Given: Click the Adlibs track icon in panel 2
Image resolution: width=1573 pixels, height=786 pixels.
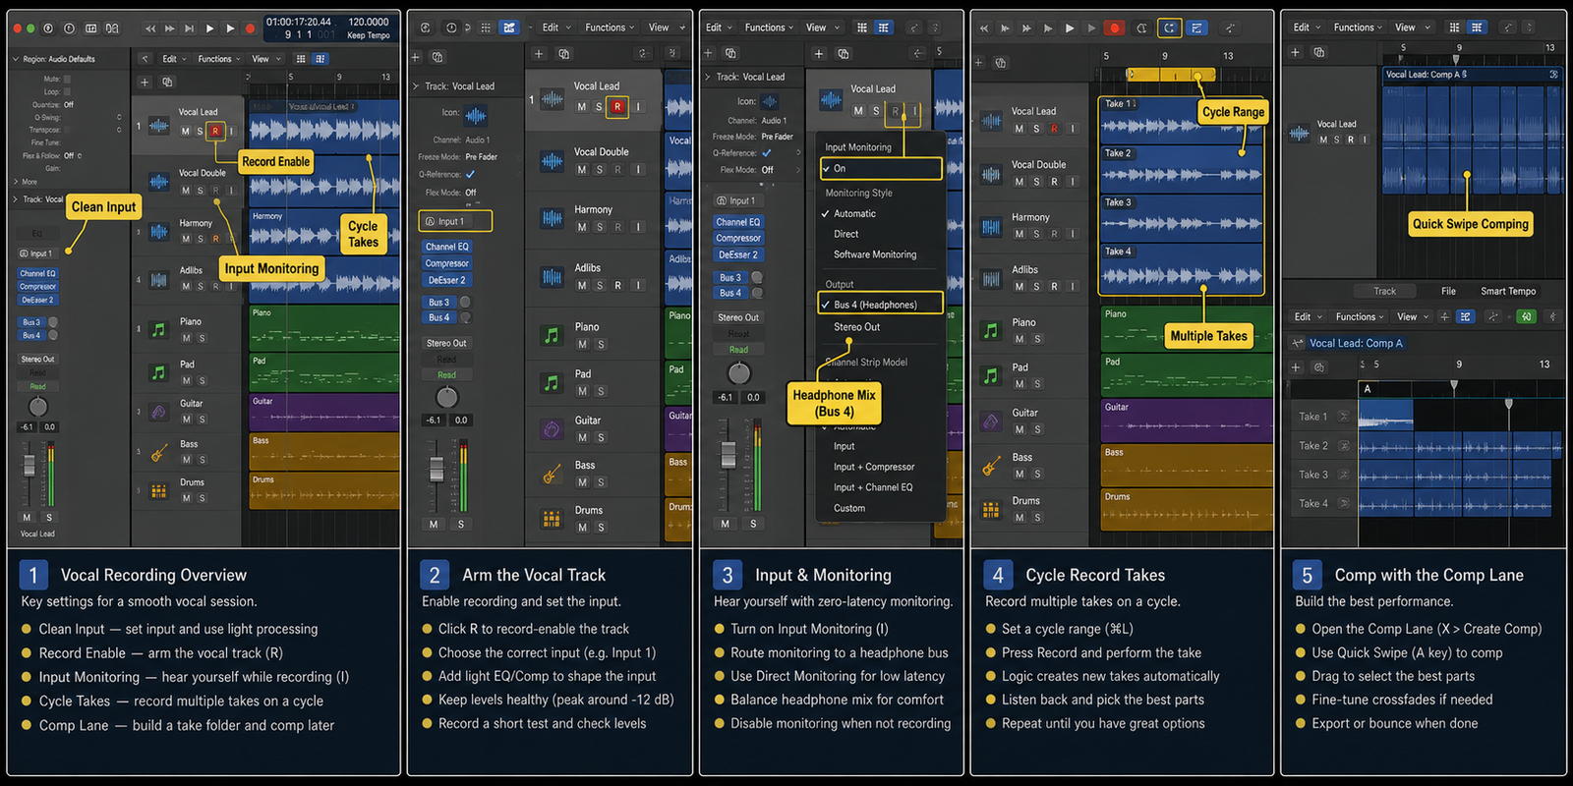Looking at the screenshot, I should 552,277.
